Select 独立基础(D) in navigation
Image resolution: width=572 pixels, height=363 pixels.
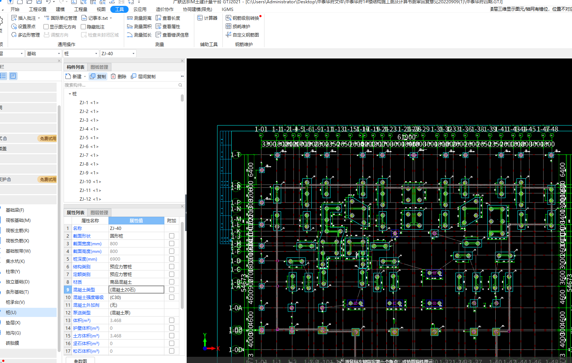click(x=18, y=282)
